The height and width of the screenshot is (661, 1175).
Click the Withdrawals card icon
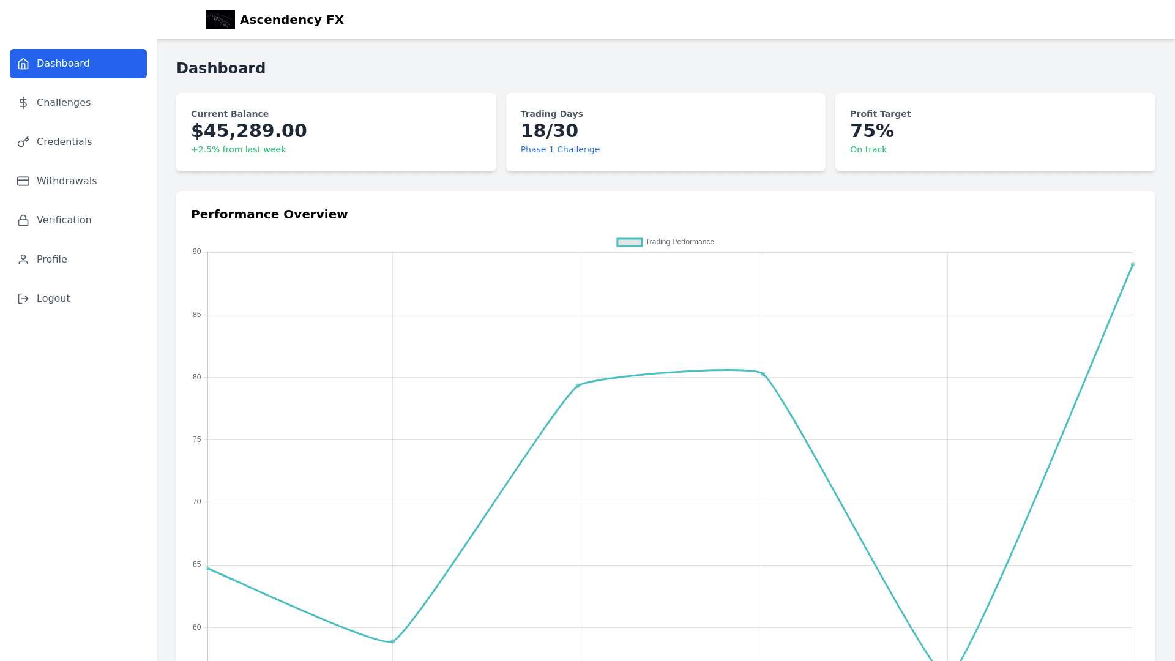(23, 181)
